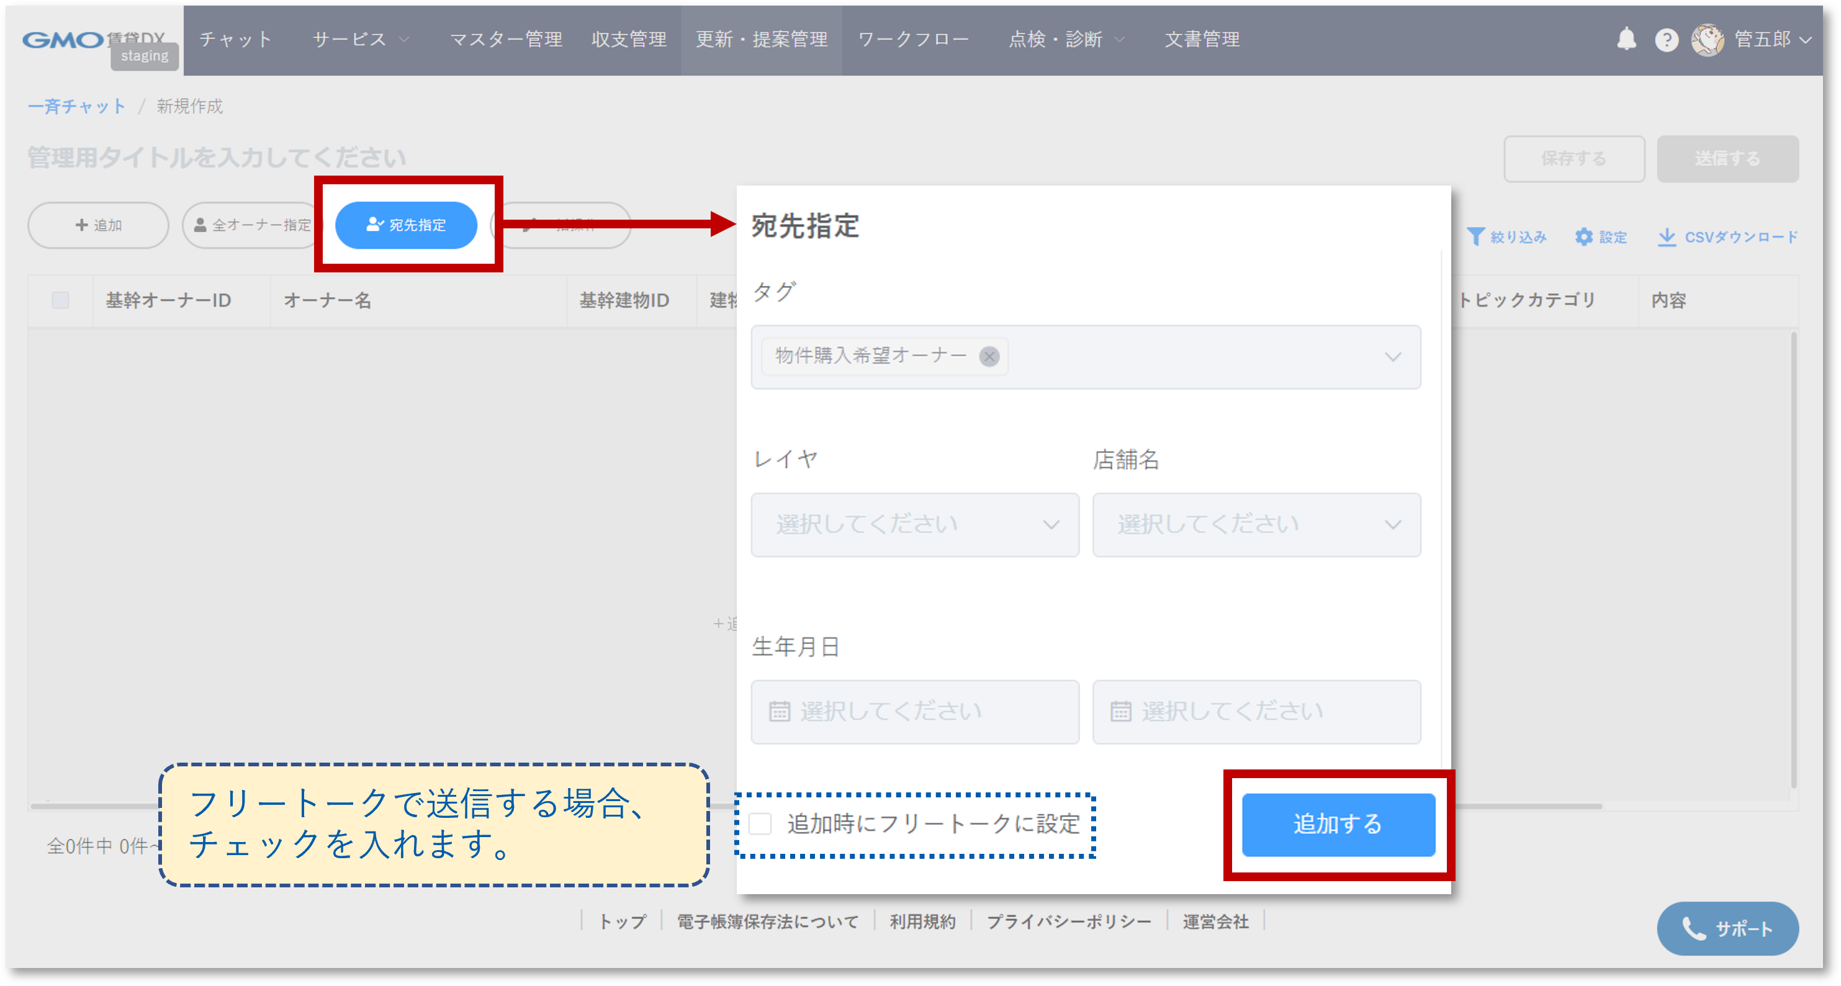The image size is (1841, 986).
Task: Click the 一斉チャット breadcrumb link
Action: 76,107
